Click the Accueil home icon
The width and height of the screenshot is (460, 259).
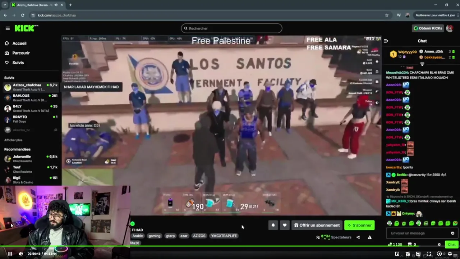click(6, 43)
